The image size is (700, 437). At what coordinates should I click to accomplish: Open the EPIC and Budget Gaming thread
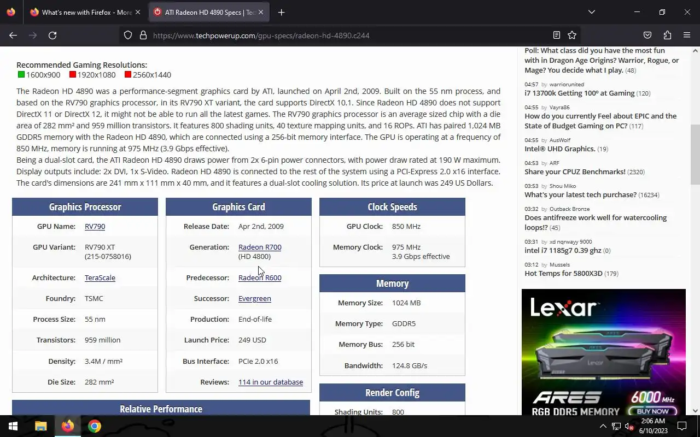[x=600, y=121]
